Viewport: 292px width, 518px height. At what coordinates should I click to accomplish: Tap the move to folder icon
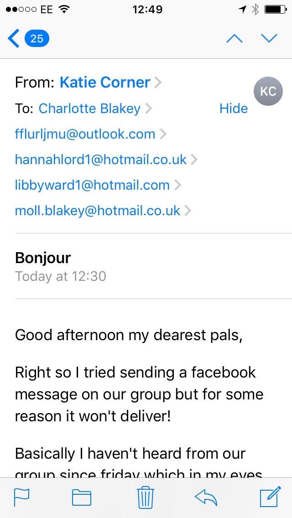click(x=82, y=497)
